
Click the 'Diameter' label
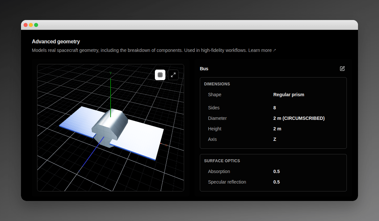tap(217, 118)
